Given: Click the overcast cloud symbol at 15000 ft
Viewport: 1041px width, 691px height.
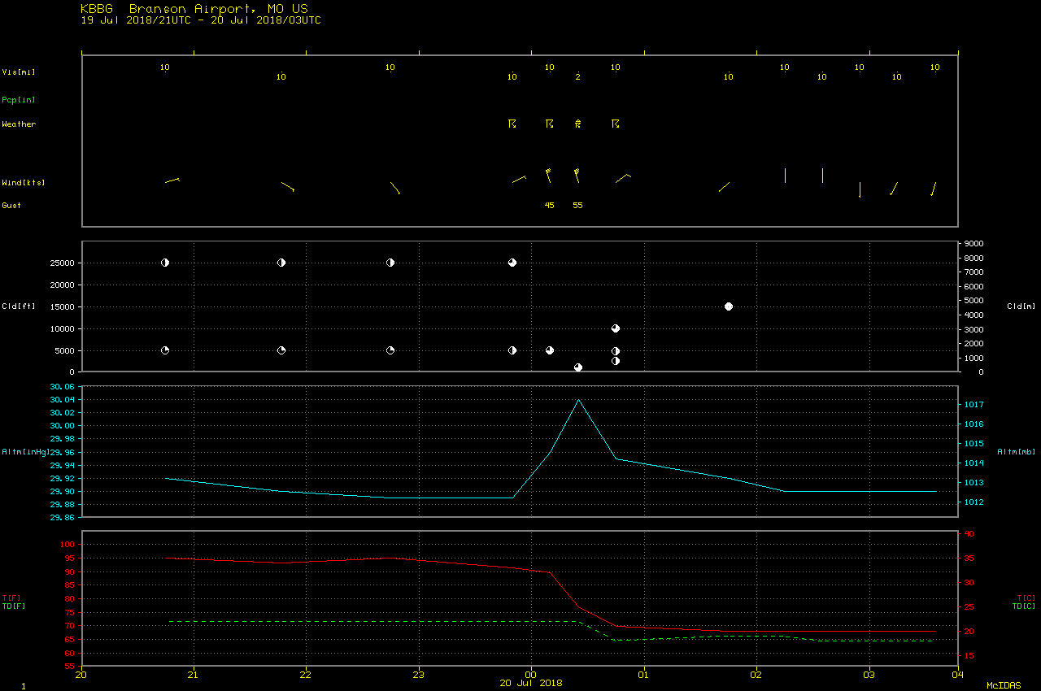Looking at the screenshot, I should tap(729, 306).
